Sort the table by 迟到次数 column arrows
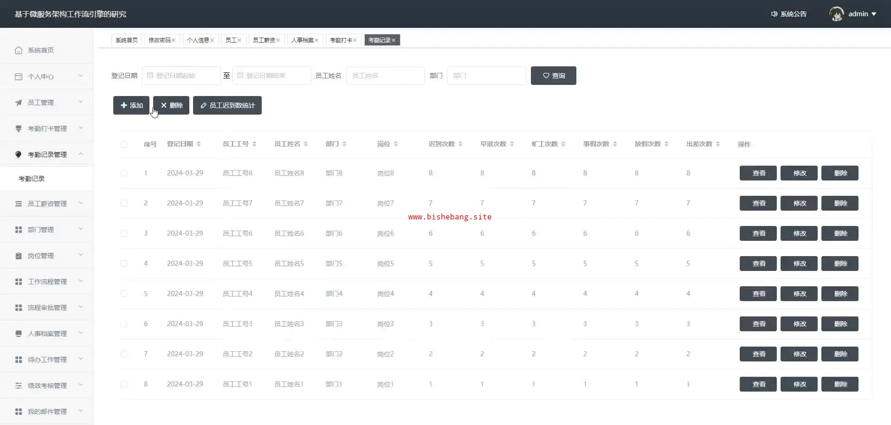Viewport: 891px width, 425px height. click(x=460, y=144)
